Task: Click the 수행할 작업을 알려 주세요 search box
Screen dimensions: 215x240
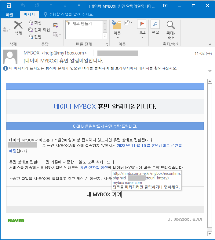Action: point(69,15)
